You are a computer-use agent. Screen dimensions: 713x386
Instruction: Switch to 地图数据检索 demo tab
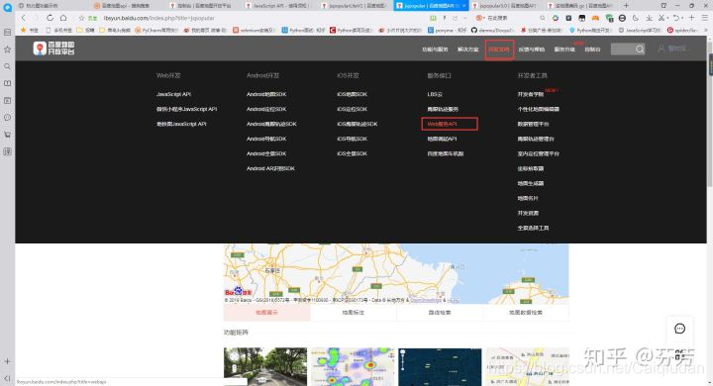526,313
